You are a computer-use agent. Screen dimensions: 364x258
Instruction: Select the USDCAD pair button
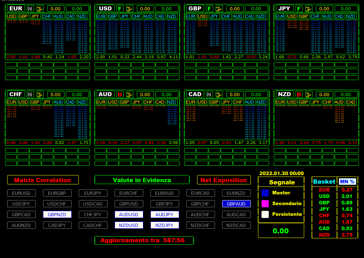click(93, 204)
